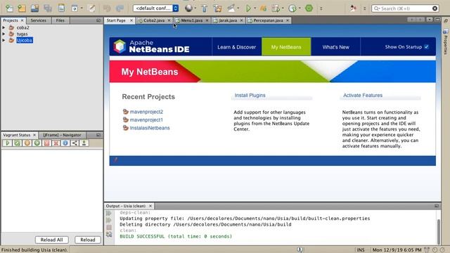Open the Menu1.java editor tab
The width and height of the screenshot is (450, 253).
click(192, 20)
